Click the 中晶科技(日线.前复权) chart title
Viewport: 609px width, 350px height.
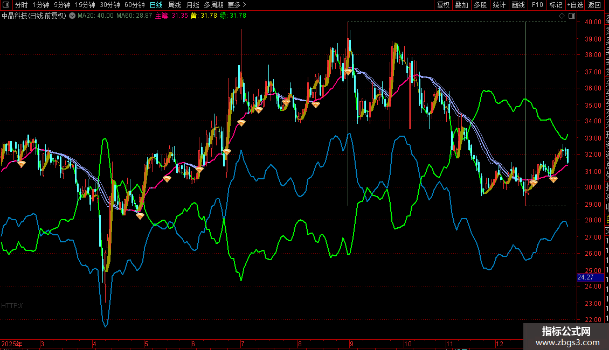34,16
